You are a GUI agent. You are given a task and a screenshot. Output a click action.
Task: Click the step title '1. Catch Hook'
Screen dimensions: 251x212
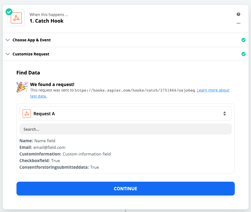pos(47,21)
